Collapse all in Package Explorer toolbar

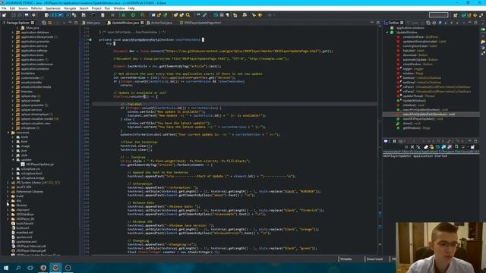44,23
